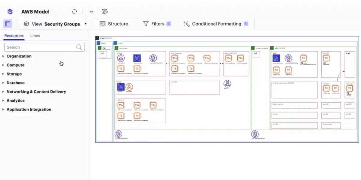Screen dimensions: 361x180
Task: Click the Lucid logo icon
Action: click(10, 12)
